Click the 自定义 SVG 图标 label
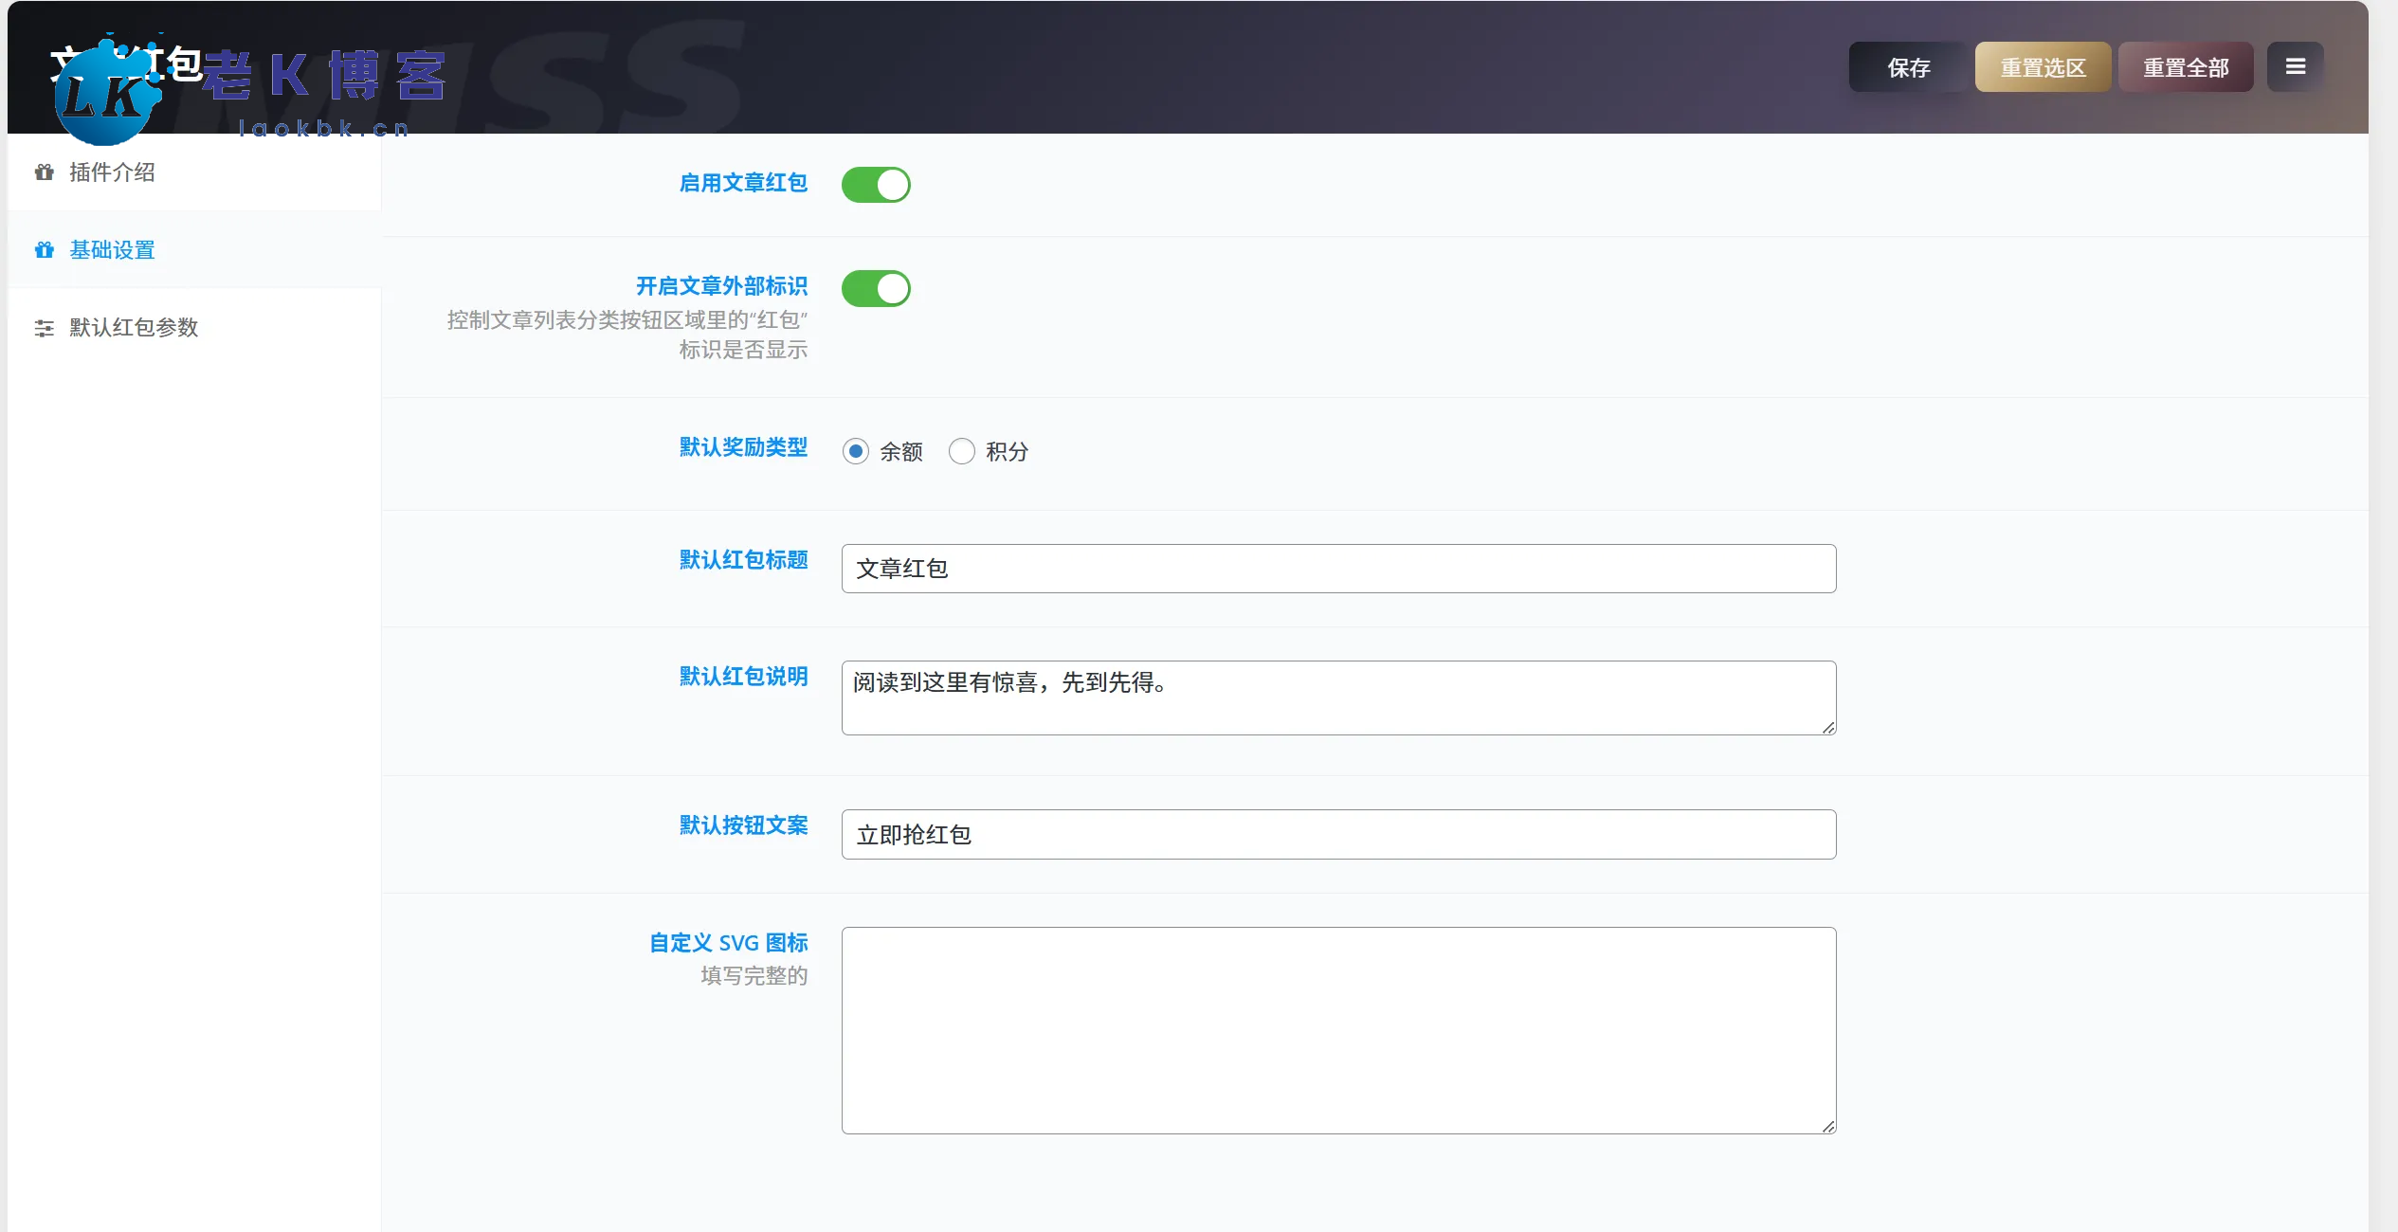 tap(728, 943)
